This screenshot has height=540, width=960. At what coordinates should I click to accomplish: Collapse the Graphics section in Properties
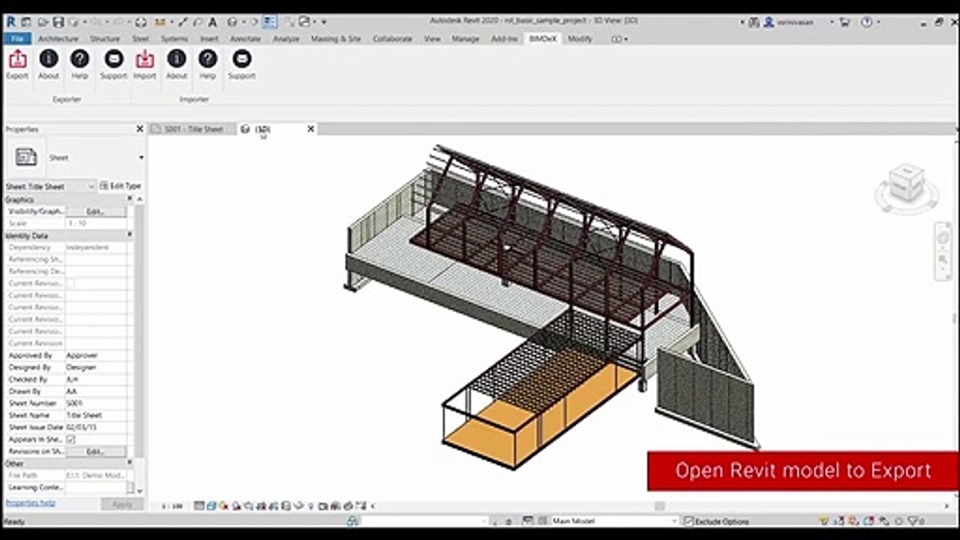tap(130, 199)
